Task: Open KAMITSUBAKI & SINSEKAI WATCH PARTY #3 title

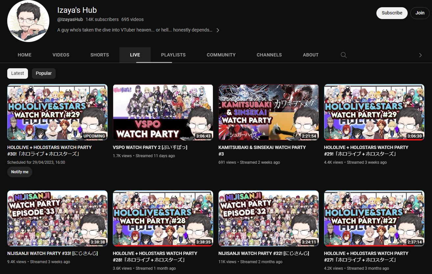Action: click(262, 151)
